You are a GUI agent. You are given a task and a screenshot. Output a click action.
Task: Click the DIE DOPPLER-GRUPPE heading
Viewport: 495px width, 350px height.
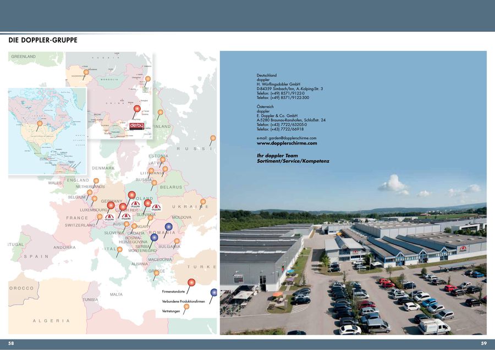tap(43, 40)
